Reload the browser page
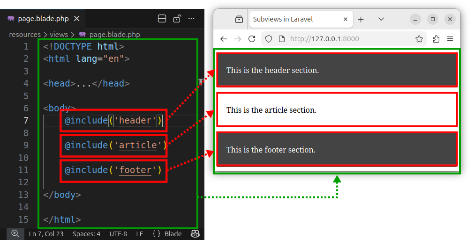The image size is (474, 240). [252, 39]
